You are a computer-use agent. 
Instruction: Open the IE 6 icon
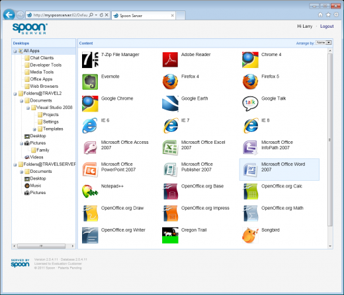[x=90, y=125]
